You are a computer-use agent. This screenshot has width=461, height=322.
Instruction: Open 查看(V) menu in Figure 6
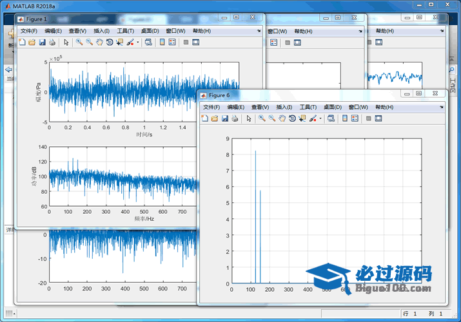coord(260,107)
